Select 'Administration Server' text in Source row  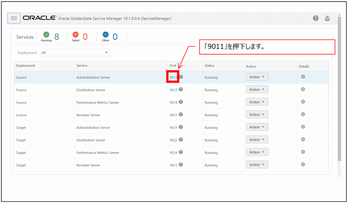click(93, 78)
